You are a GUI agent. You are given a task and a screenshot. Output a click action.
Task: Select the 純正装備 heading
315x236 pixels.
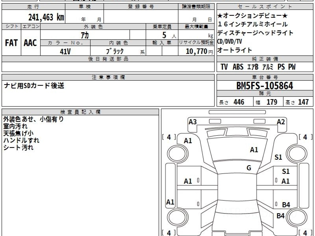265,59
